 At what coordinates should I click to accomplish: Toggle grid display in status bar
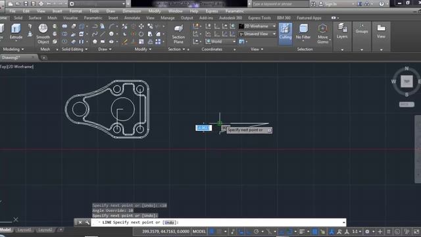coord(212,231)
